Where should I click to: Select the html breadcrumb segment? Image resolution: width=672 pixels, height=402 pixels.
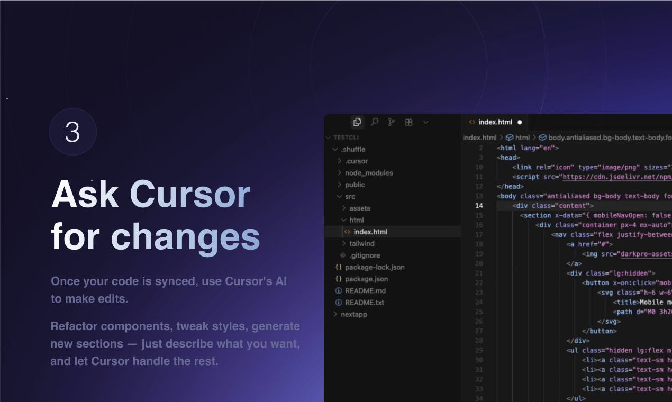[x=522, y=138]
